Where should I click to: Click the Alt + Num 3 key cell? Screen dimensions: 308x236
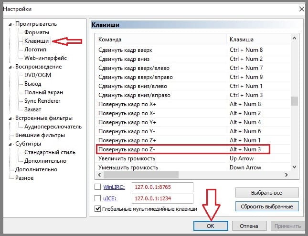point(245,149)
